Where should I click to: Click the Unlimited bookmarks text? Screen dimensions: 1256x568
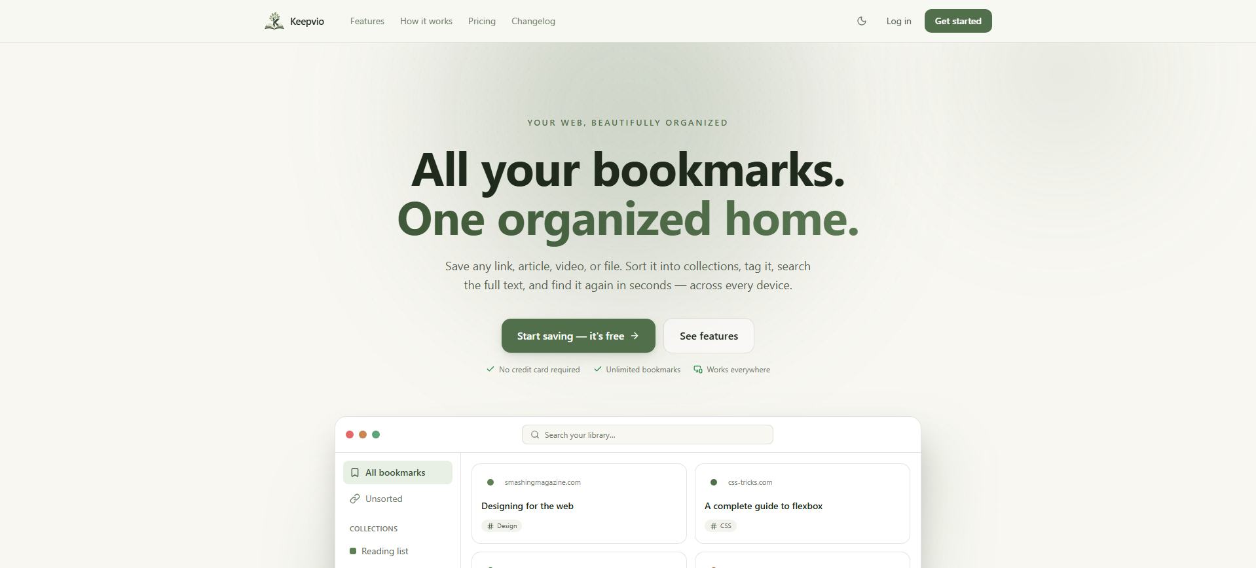click(643, 370)
